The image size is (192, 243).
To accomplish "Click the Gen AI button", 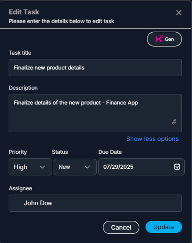I will (x=164, y=39).
